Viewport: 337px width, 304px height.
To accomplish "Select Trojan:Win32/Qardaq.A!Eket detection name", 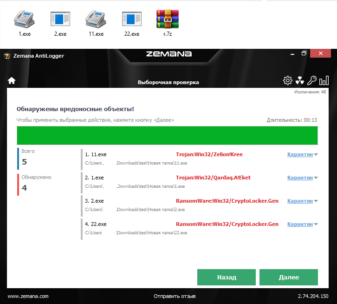I will tap(213, 178).
